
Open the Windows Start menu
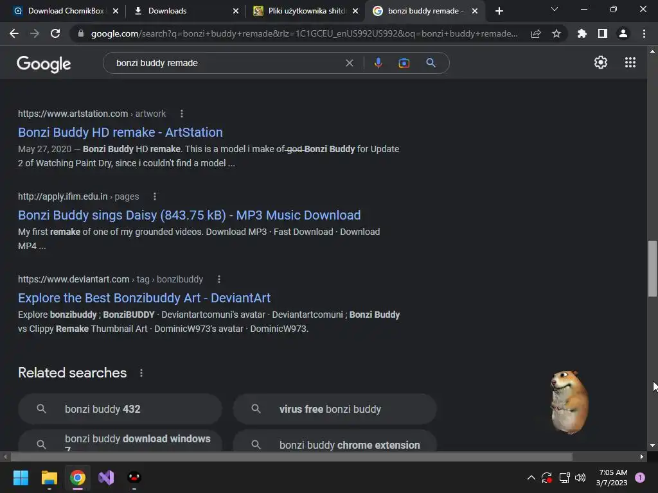(x=21, y=478)
